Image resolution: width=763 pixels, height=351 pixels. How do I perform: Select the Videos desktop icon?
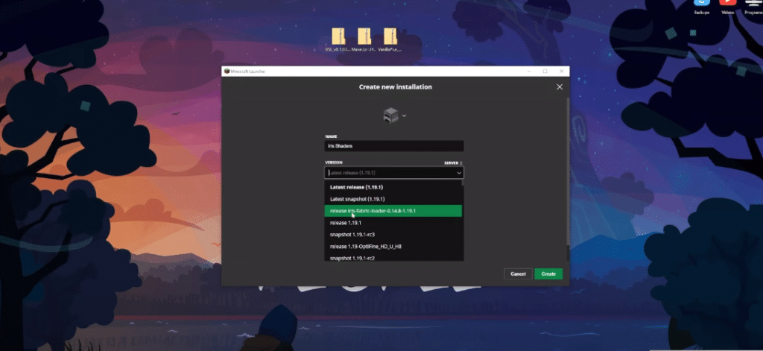[x=727, y=7]
